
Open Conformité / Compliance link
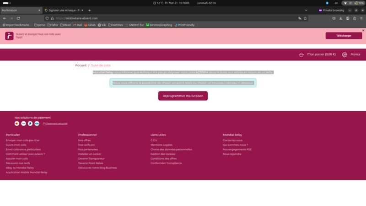pyautogui.click(x=166, y=163)
